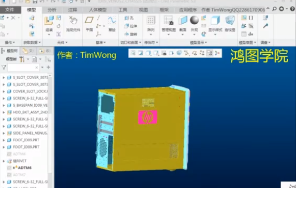
Task: Open the 模型树 navigator tab
Action: 9,51
